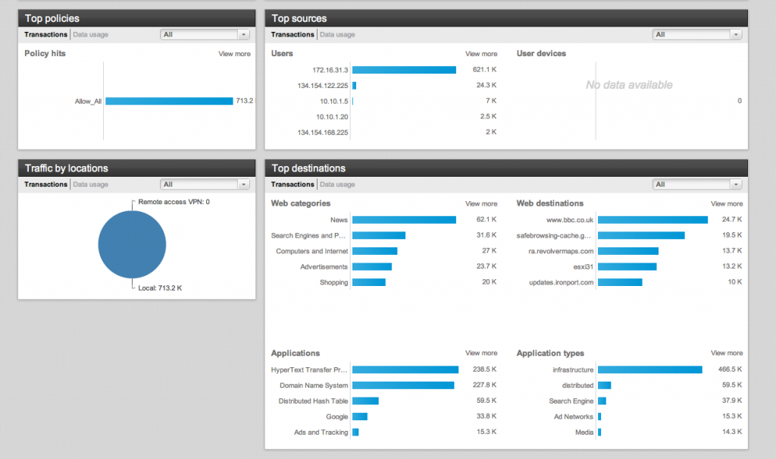Select the www.bbc.co.uk destination bar
This screenshot has width=776, height=459.
point(652,220)
